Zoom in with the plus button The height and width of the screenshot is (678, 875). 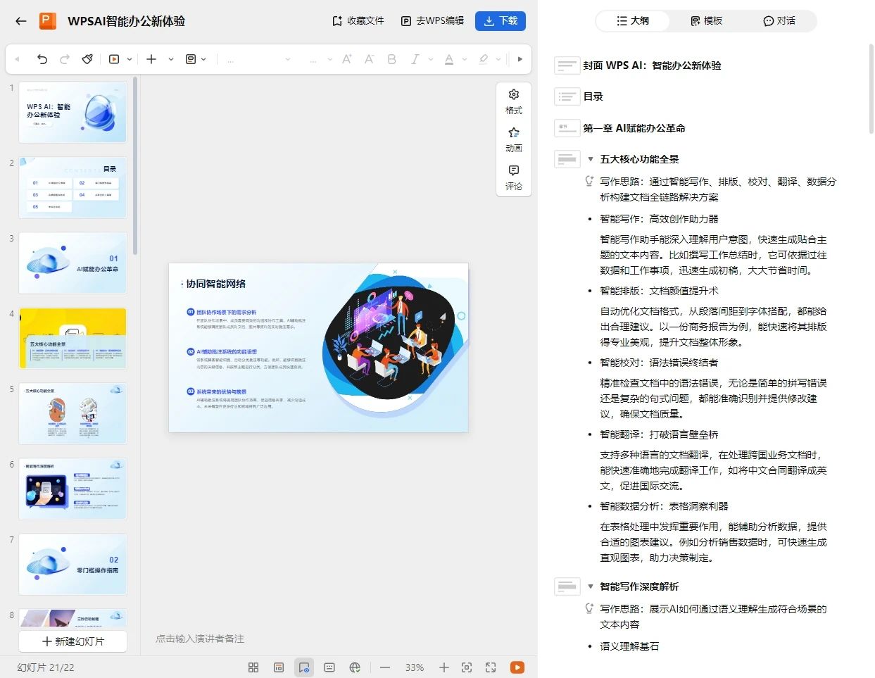[x=444, y=667]
